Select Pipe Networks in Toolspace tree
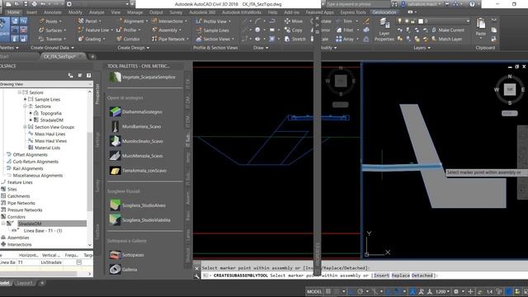 click(x=21, y=203)
